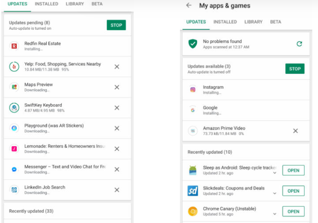Tap the Playground AR Stickers app icon
The width and height of the screenshot is (318, 223).
(x=14, y=128)
